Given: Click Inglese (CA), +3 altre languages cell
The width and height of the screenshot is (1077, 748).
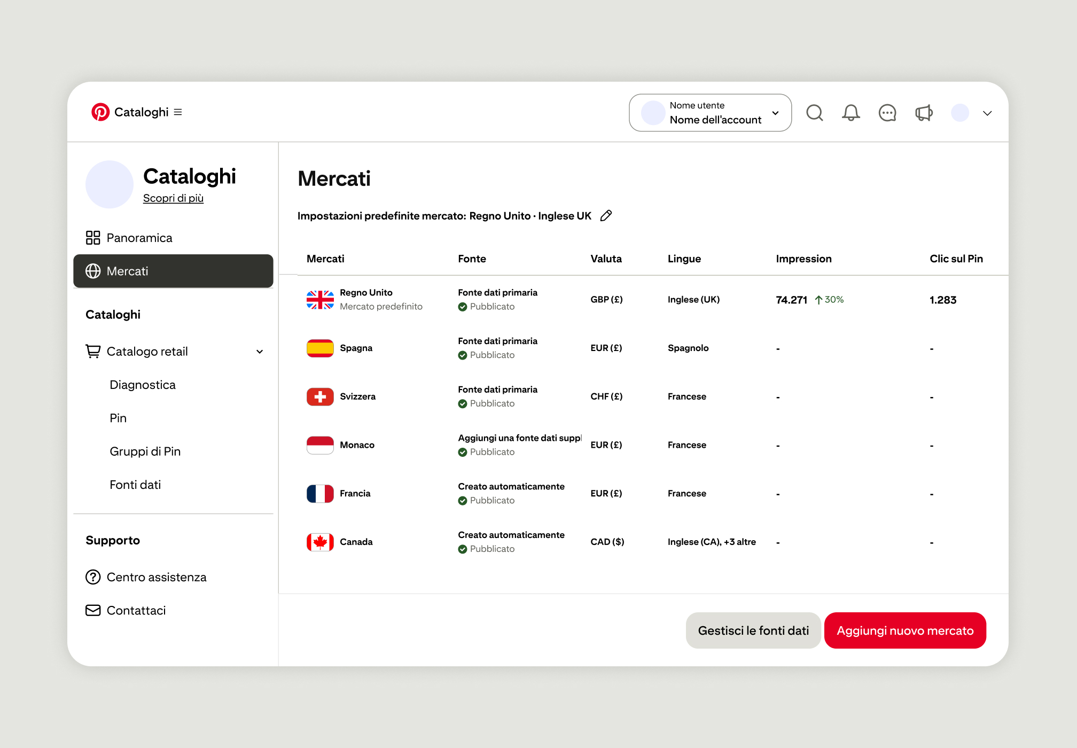Looking at the screenshot, I should (712, 542).
